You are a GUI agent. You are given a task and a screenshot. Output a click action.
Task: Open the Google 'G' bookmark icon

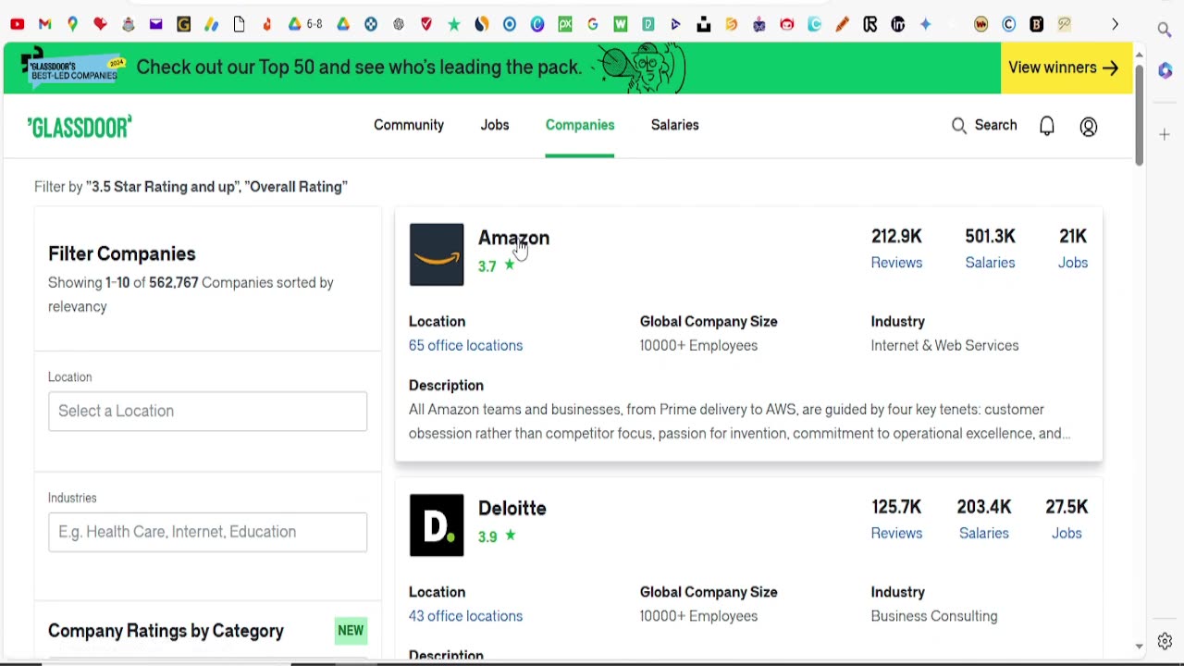tap(593, 25)
